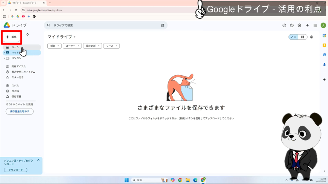
Task: Click the 新規 (New) button
Action: click(x=12, y=37)
